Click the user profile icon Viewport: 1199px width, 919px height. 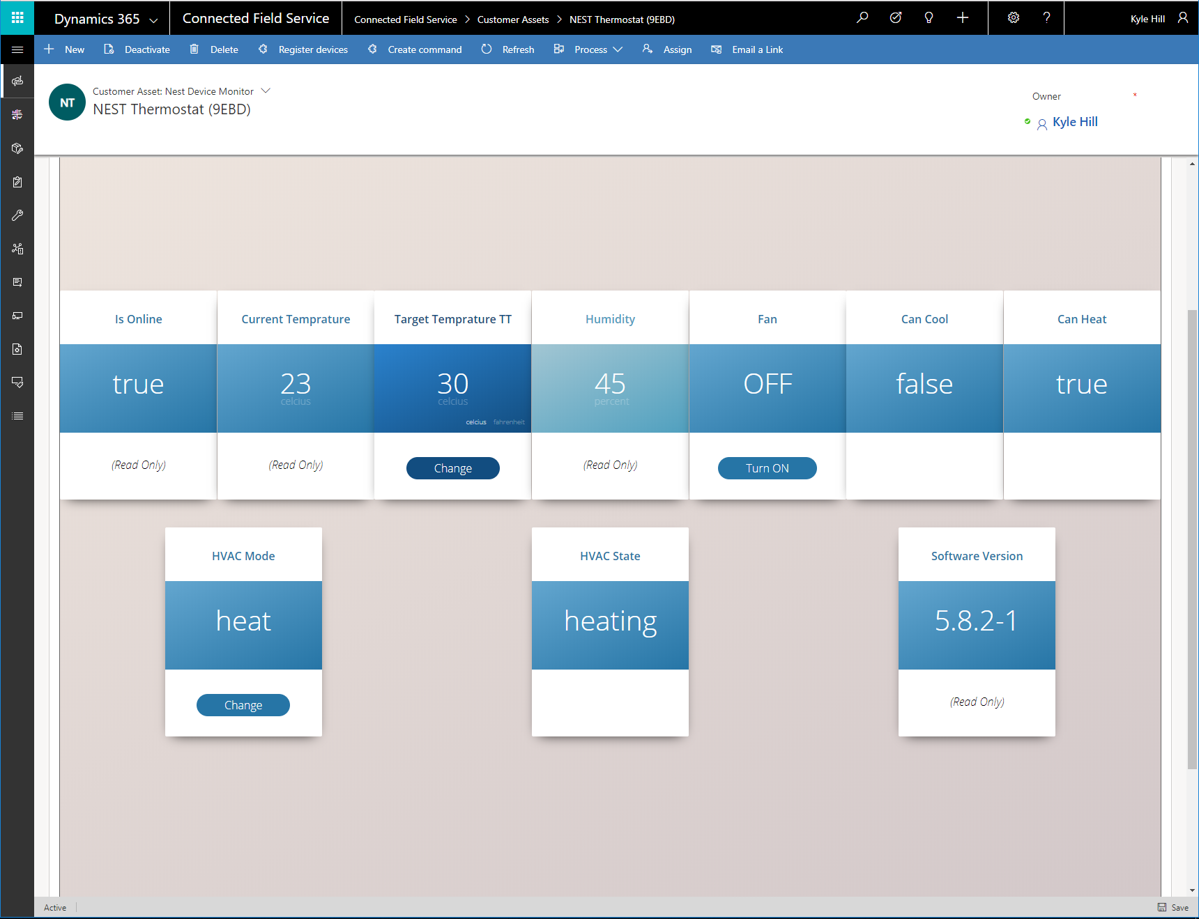click(x=1183, y=17)
